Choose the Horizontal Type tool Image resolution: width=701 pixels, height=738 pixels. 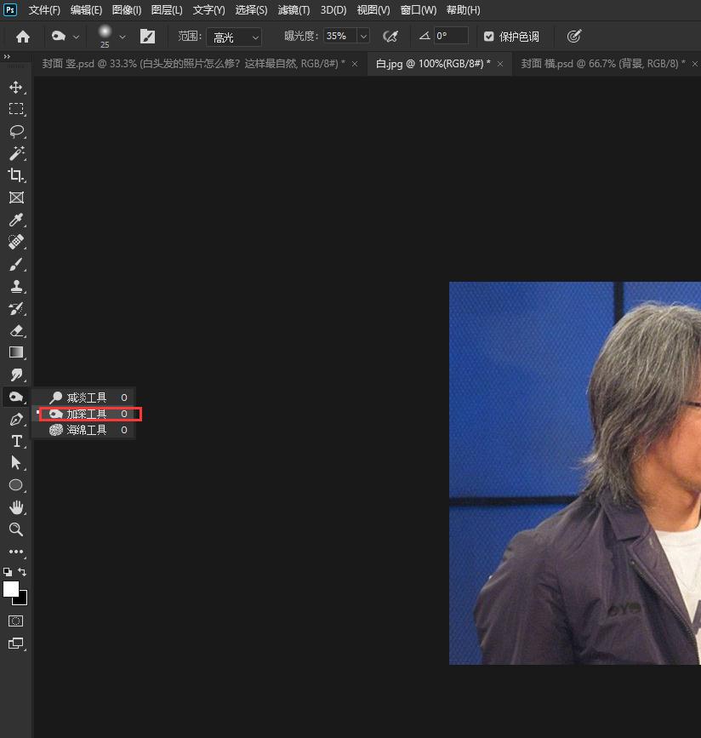tap(15, 441)
